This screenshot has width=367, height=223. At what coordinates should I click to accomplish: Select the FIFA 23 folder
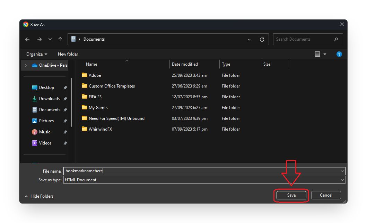coord(95,97)
